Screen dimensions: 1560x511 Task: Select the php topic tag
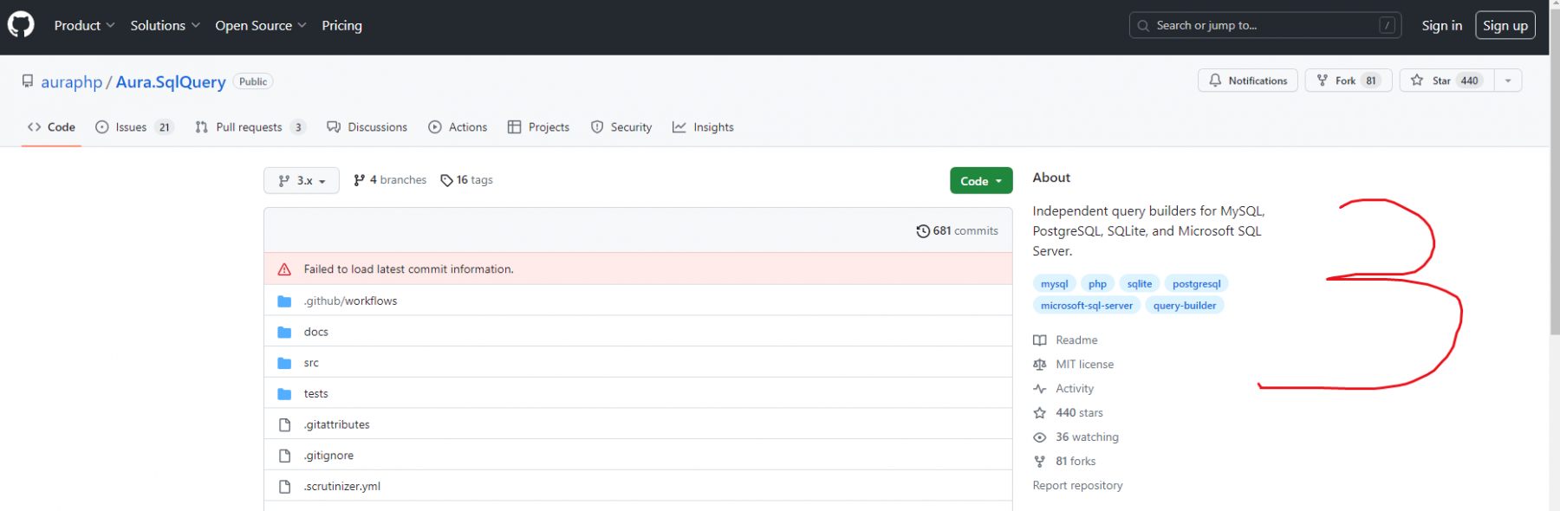coord(1097,284)
